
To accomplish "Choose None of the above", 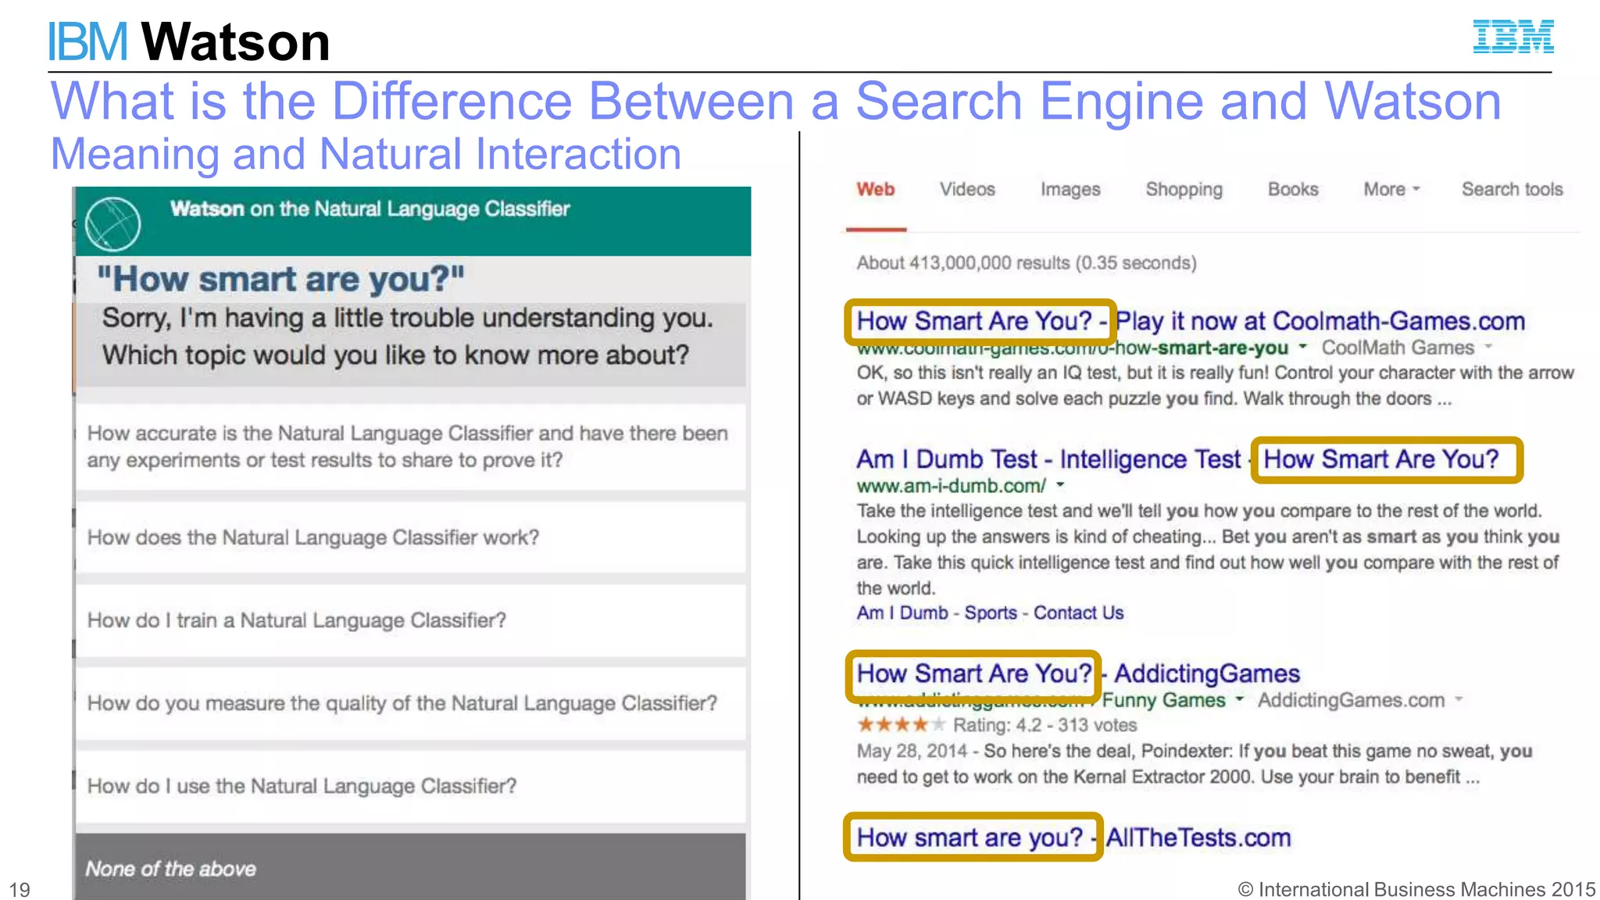I will pyautogui.click(x=411, y=867).
